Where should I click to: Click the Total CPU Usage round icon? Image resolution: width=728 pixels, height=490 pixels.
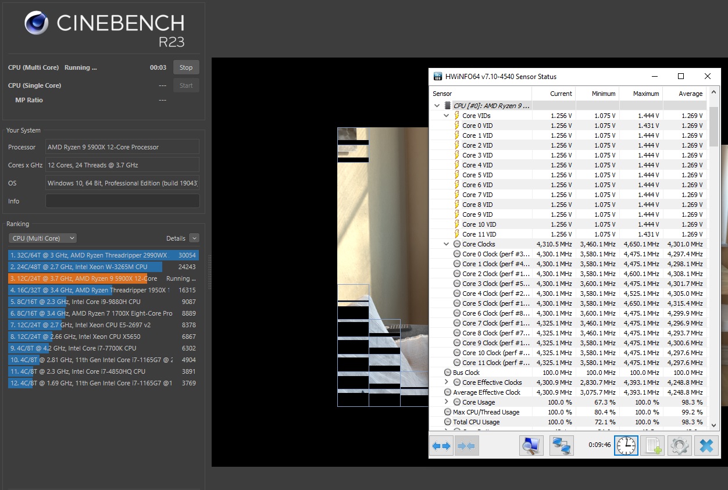tap(448, 422)
